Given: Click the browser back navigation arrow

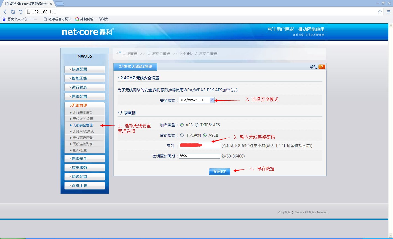Looking at the screenshot, I should [5, 12].
